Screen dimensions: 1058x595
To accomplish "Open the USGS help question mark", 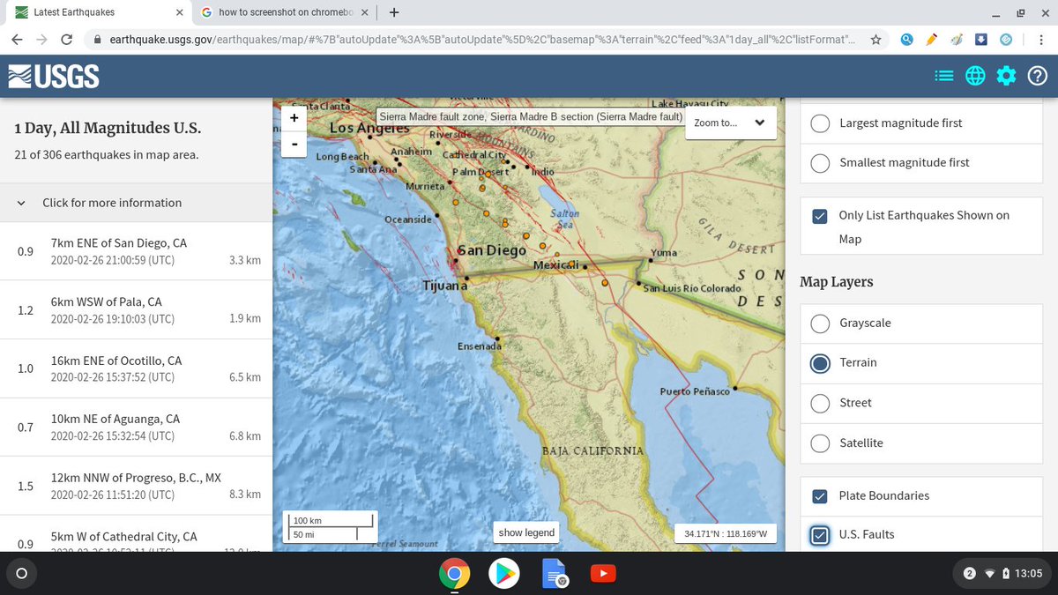I will click(x=1038, y=76).
